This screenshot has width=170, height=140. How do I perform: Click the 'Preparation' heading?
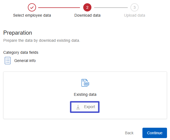pos(18,33)
